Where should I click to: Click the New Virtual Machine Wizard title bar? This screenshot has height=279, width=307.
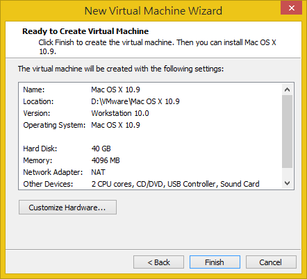coord(153,10)
